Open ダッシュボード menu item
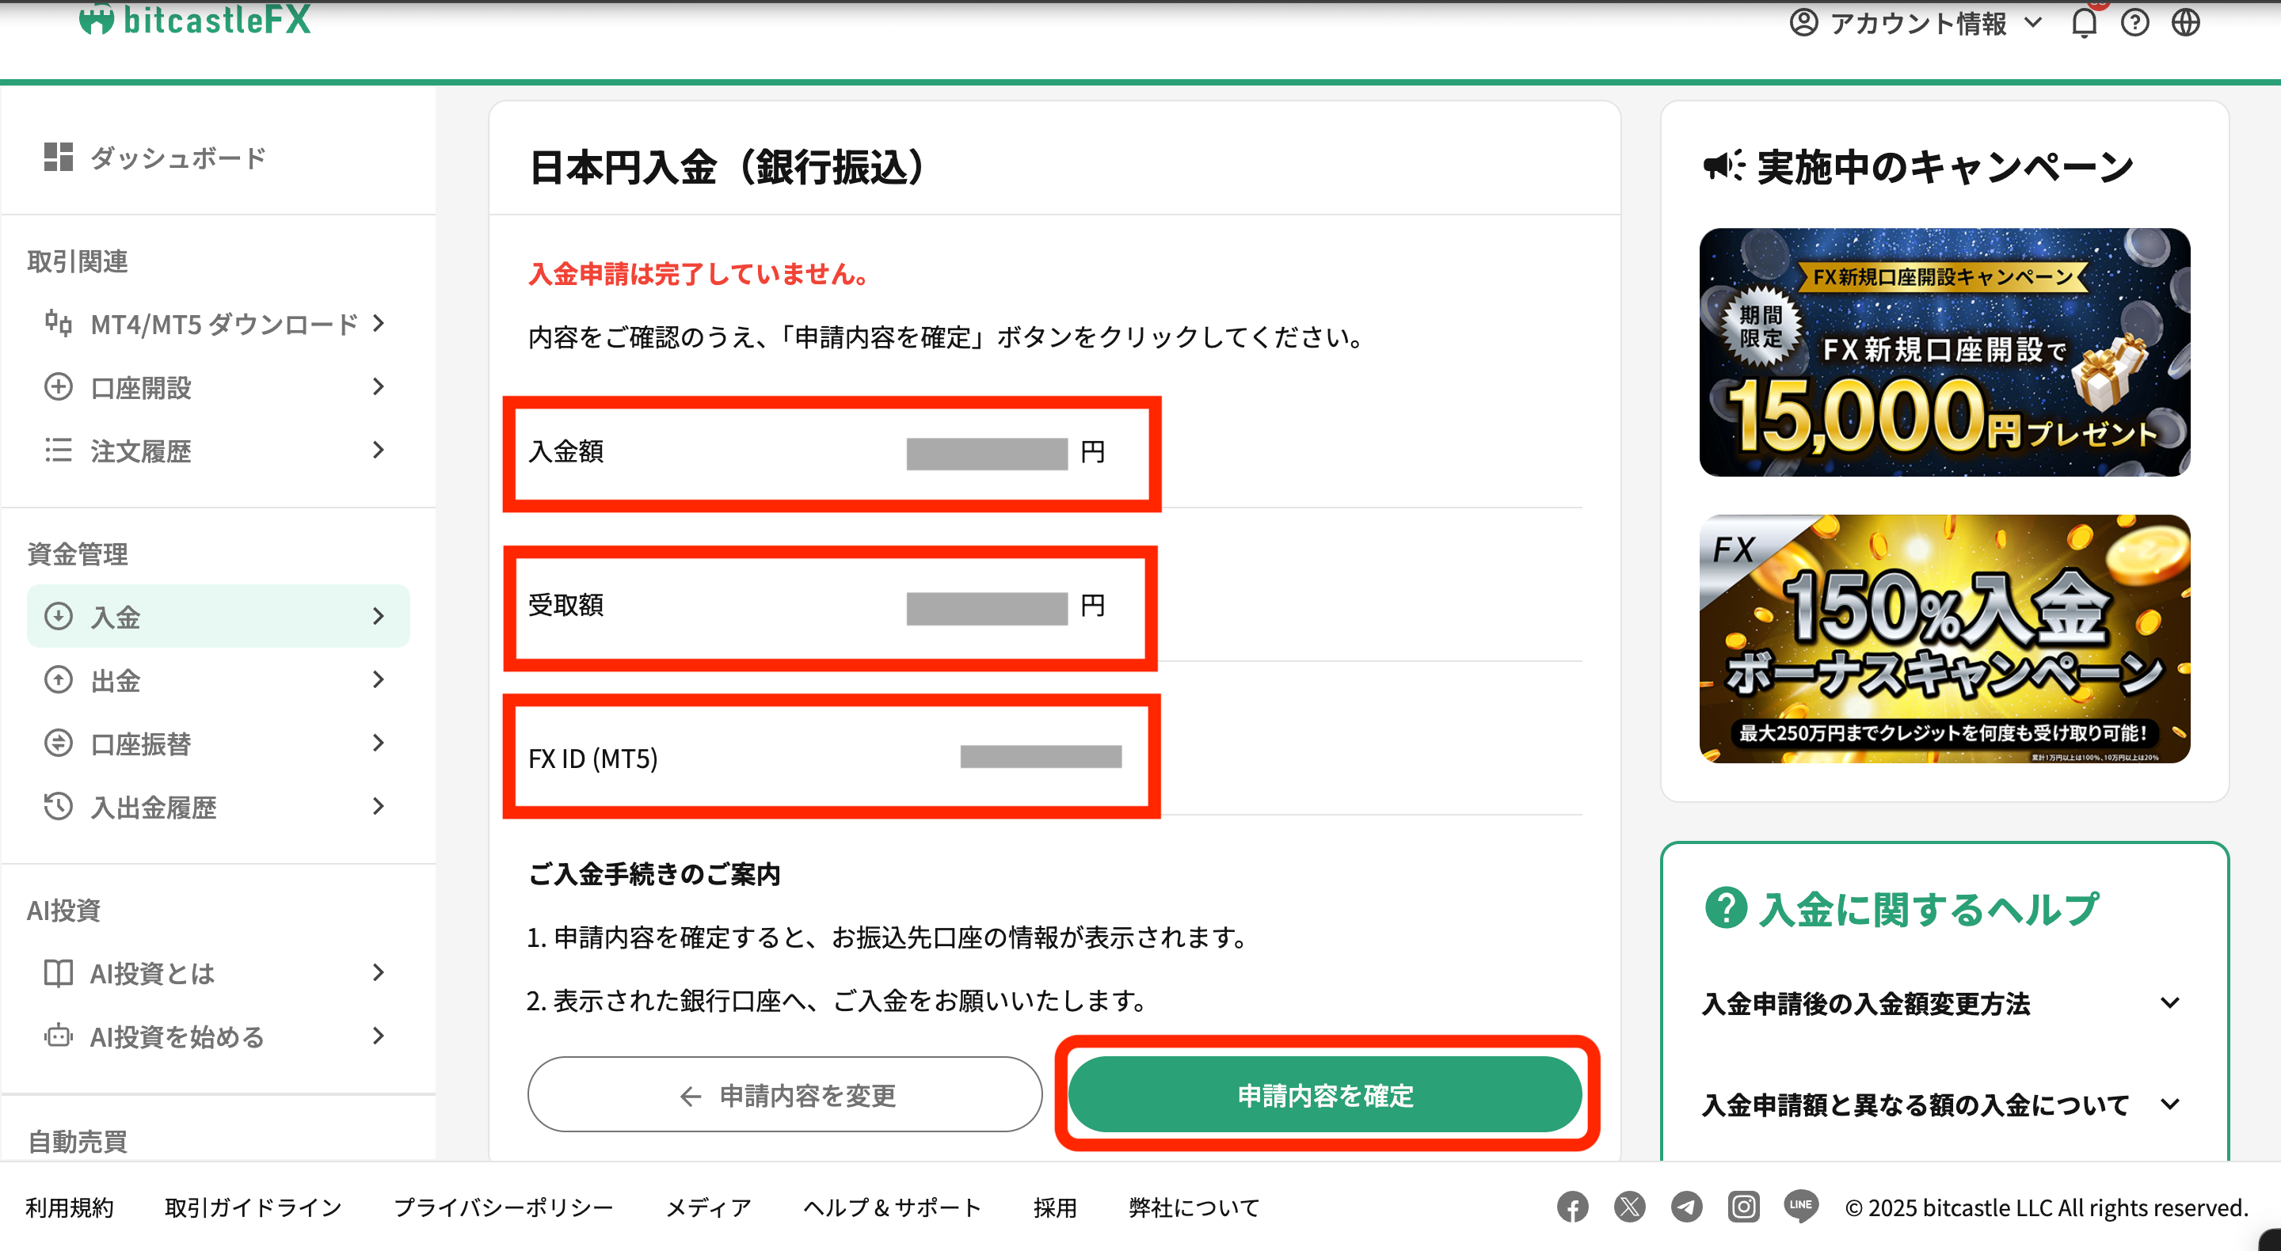2281x1251 pixels. click(218, 158)
